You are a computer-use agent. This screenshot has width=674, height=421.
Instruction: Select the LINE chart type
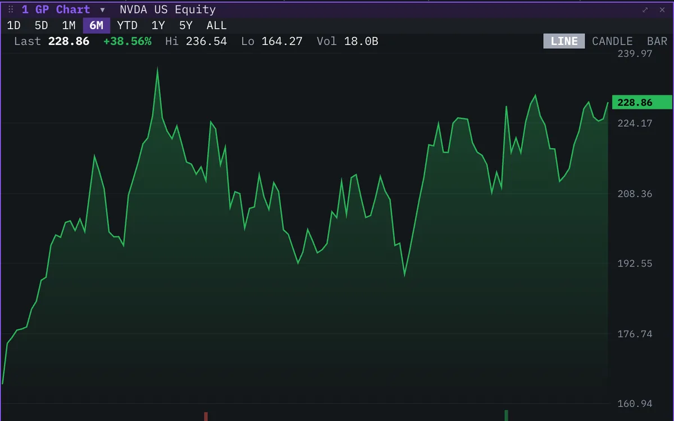tap(564, 41)
